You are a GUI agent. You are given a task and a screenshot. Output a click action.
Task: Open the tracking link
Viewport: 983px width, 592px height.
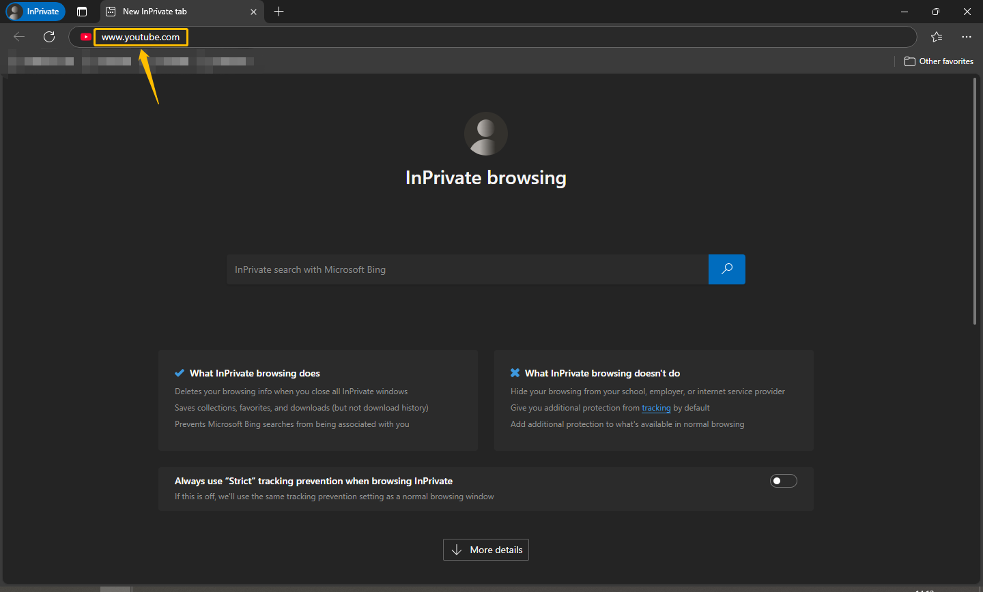pos(656,408)
